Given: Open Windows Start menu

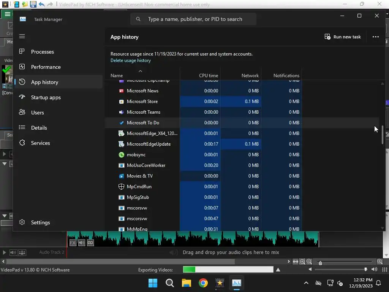Looking at the screenshot, I should tap(153, 283).
